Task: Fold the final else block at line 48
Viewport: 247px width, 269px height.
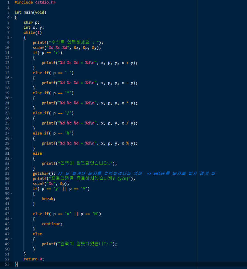Action: coord(11,239)
